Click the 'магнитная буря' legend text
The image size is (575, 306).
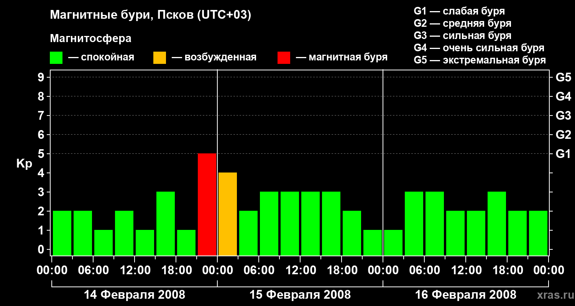pos(348,58)
